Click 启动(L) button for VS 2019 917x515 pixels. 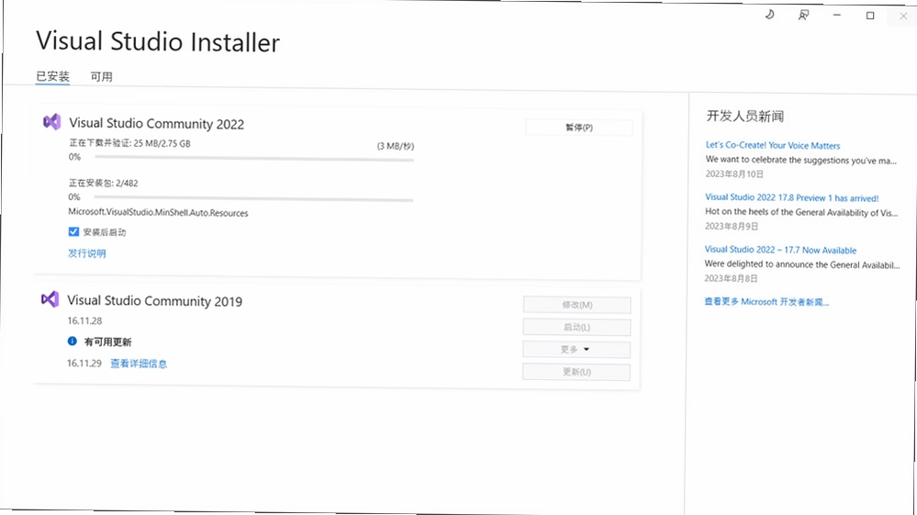coord(576,328)
